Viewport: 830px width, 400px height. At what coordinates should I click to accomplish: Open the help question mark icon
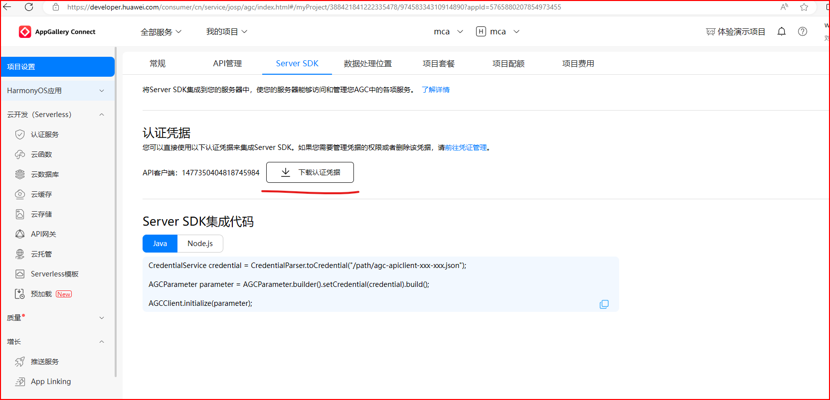(803, 31)
